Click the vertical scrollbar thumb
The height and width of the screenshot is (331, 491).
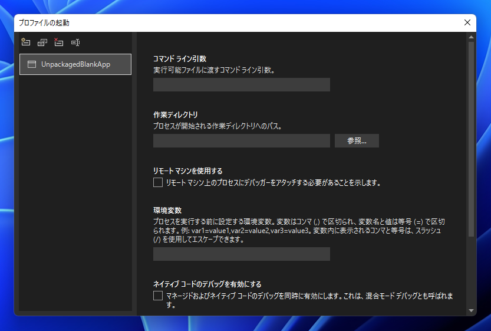tap(472, 139)
